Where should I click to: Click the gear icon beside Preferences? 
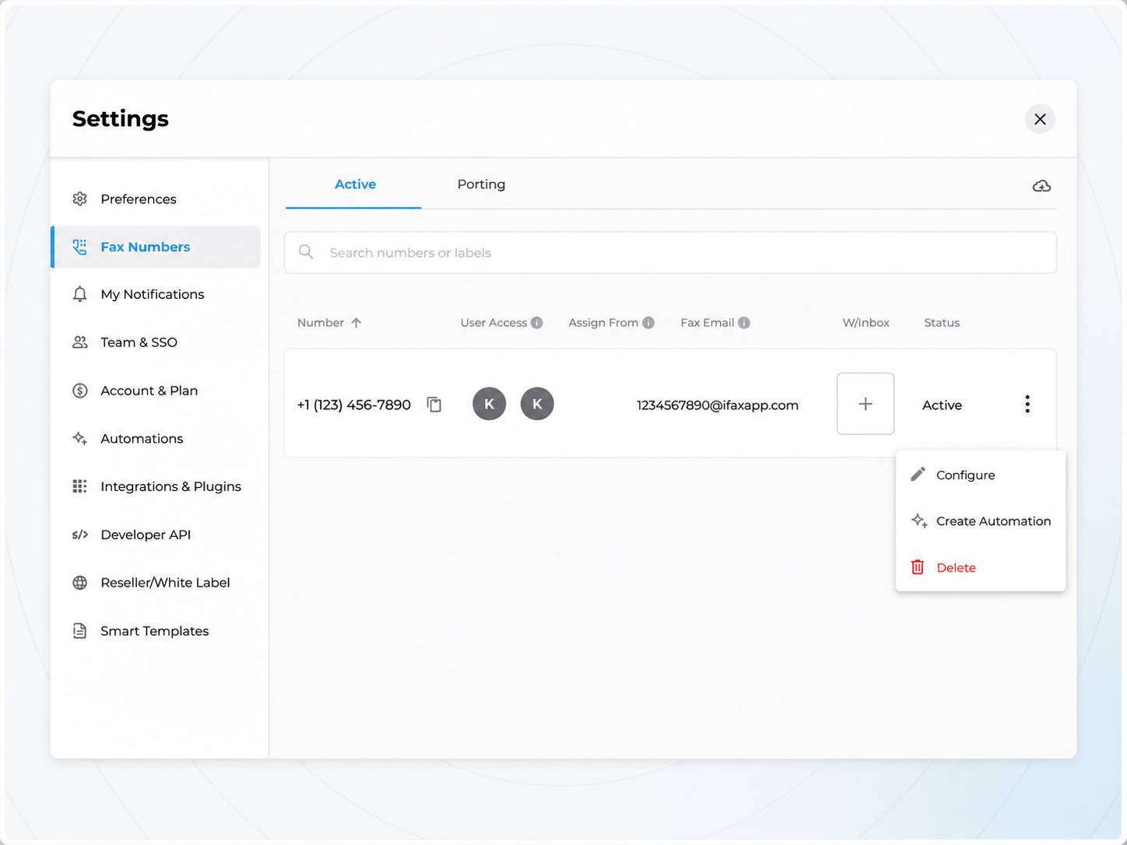79,199
